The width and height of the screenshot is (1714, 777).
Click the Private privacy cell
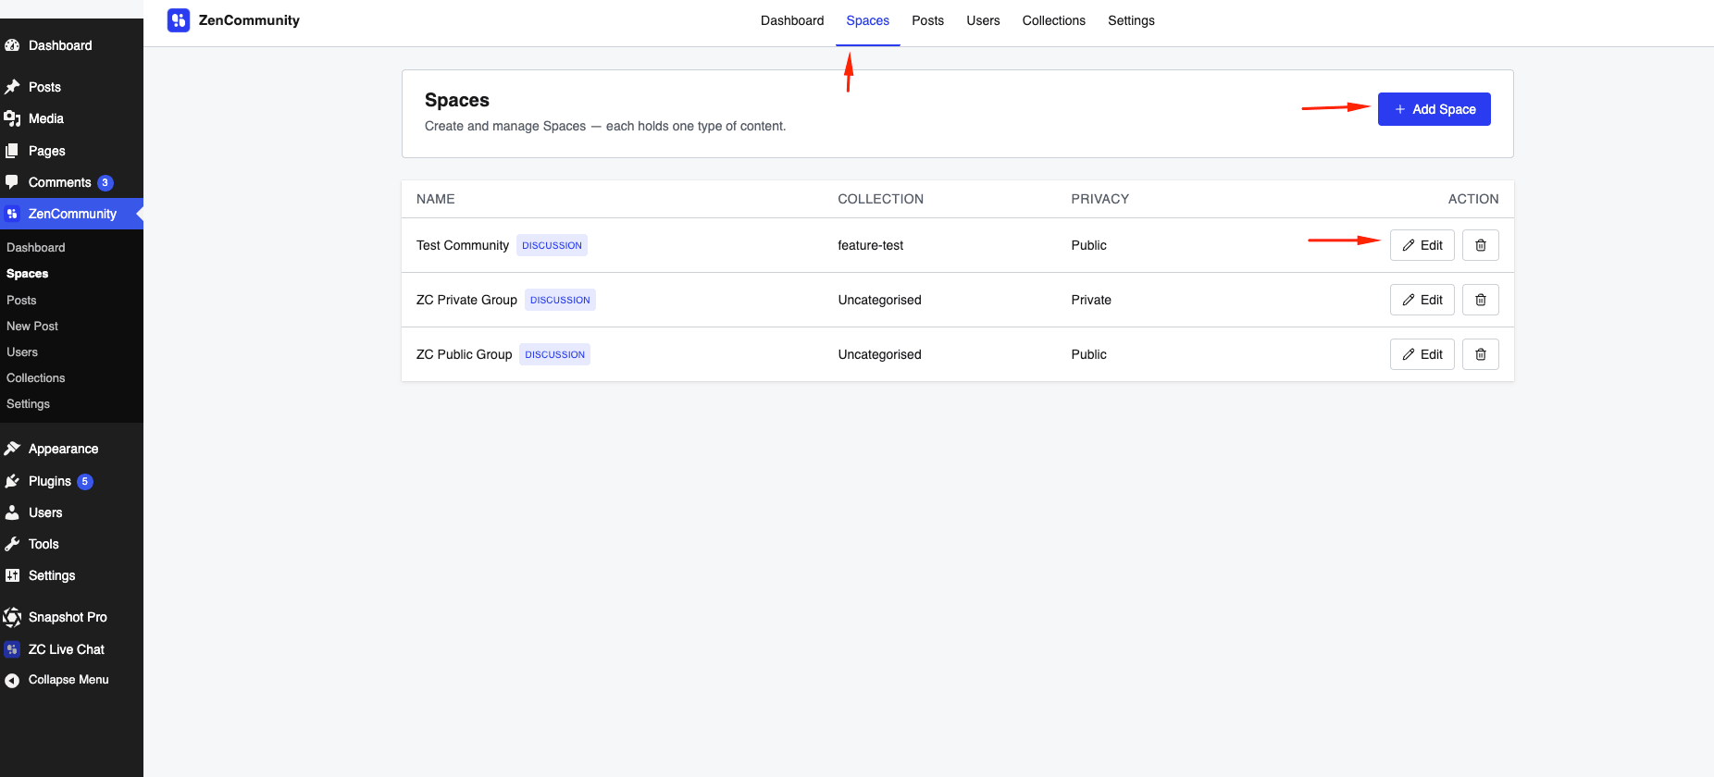pyautogui.click(x=1091, y=300)
